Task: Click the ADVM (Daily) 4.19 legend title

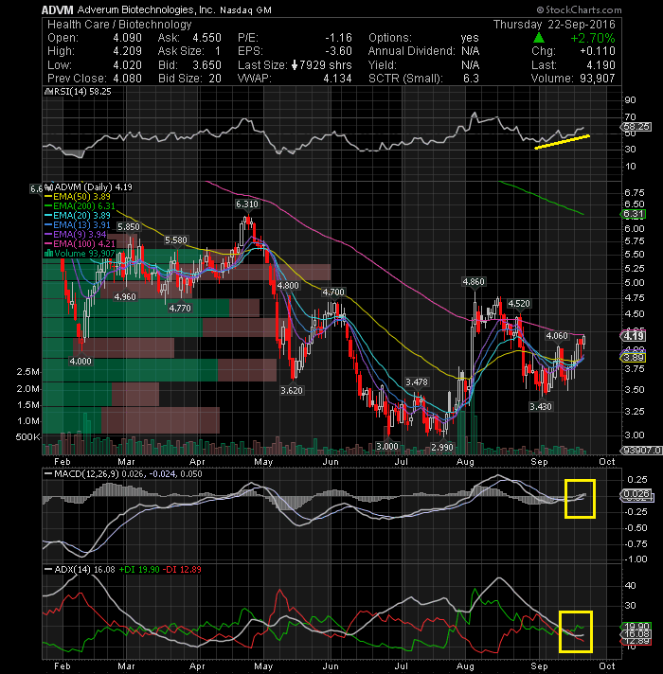Action: pos(93,187)
